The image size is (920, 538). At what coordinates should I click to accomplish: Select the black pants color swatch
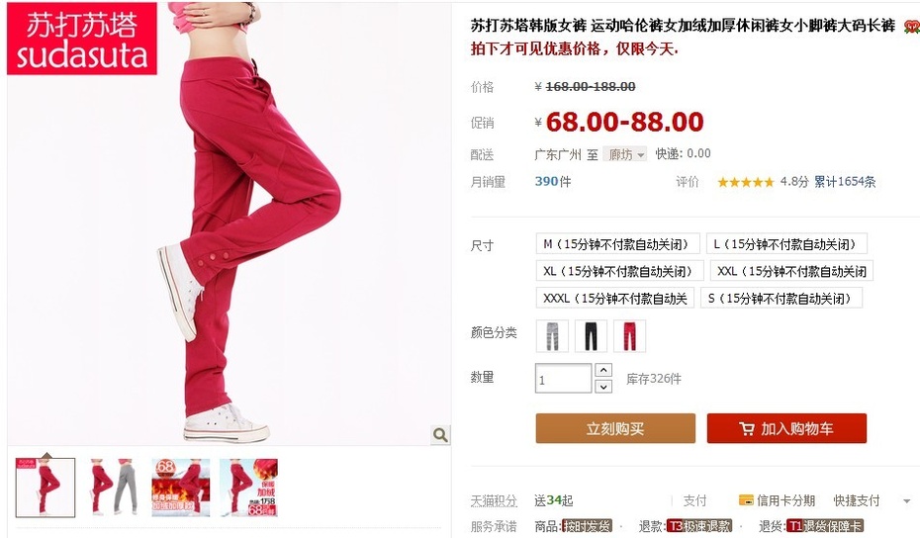pyautogui.click(x=591, y=336)
